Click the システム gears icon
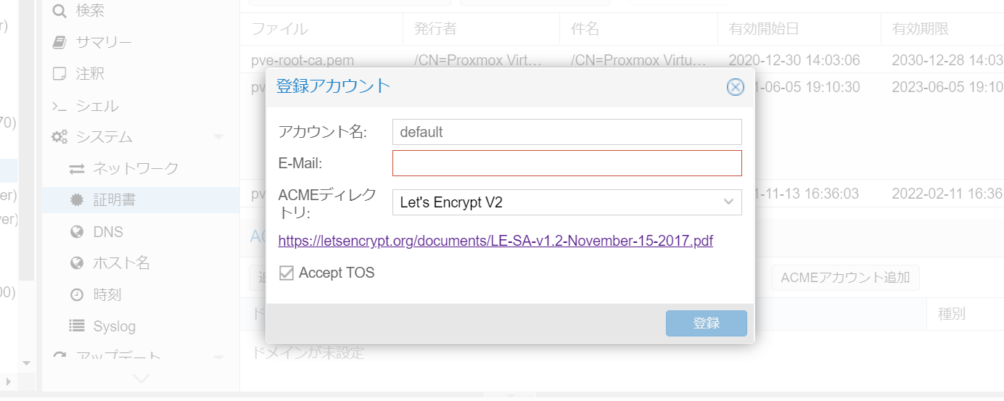 [x=59, y=137]
